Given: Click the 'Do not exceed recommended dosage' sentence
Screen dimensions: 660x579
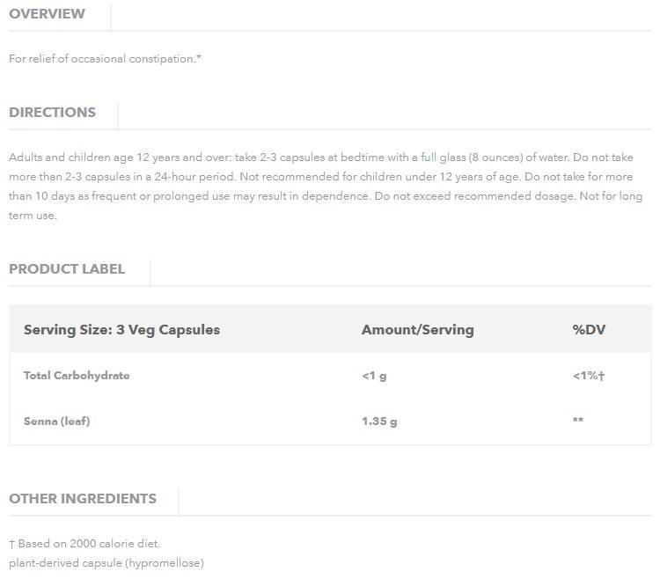Looking at the screenshot, I should click(x=475, y=196).
